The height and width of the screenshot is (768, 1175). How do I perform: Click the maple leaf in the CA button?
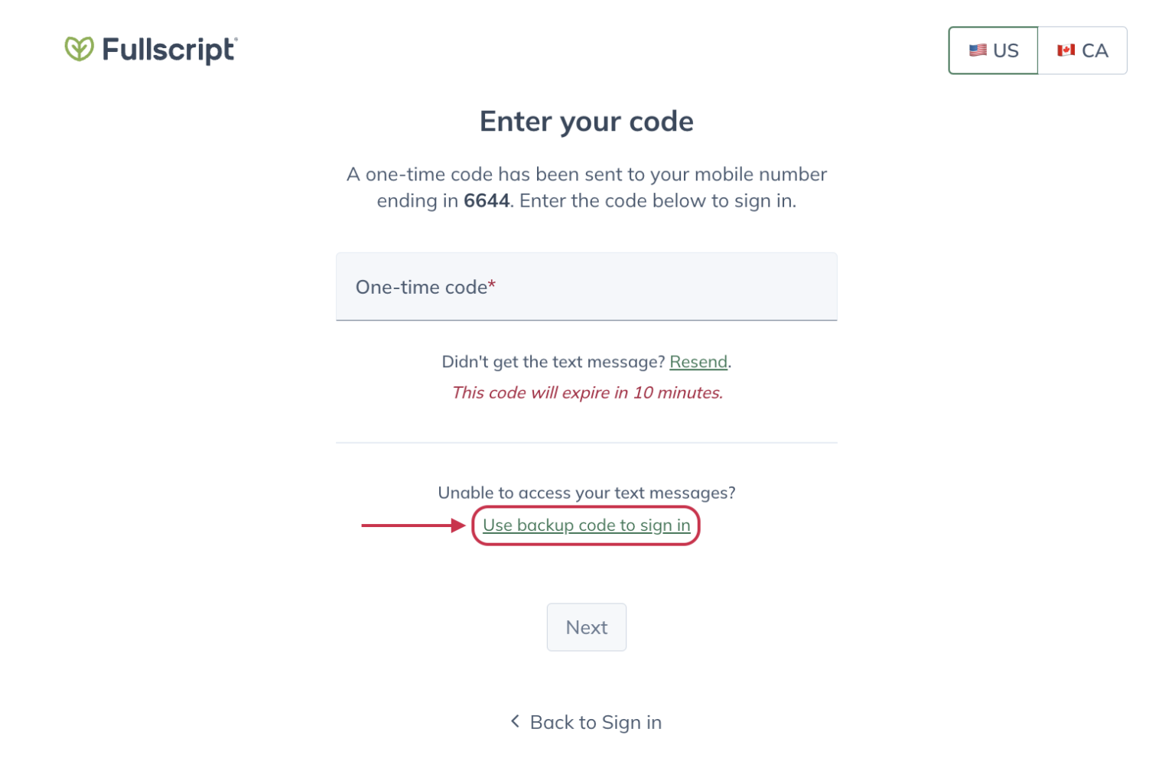pos(1066,50)
